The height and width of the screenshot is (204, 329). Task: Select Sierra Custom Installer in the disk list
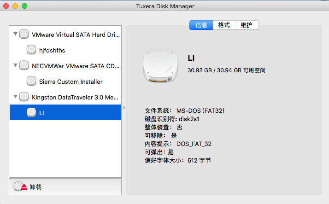coord(65,82)
